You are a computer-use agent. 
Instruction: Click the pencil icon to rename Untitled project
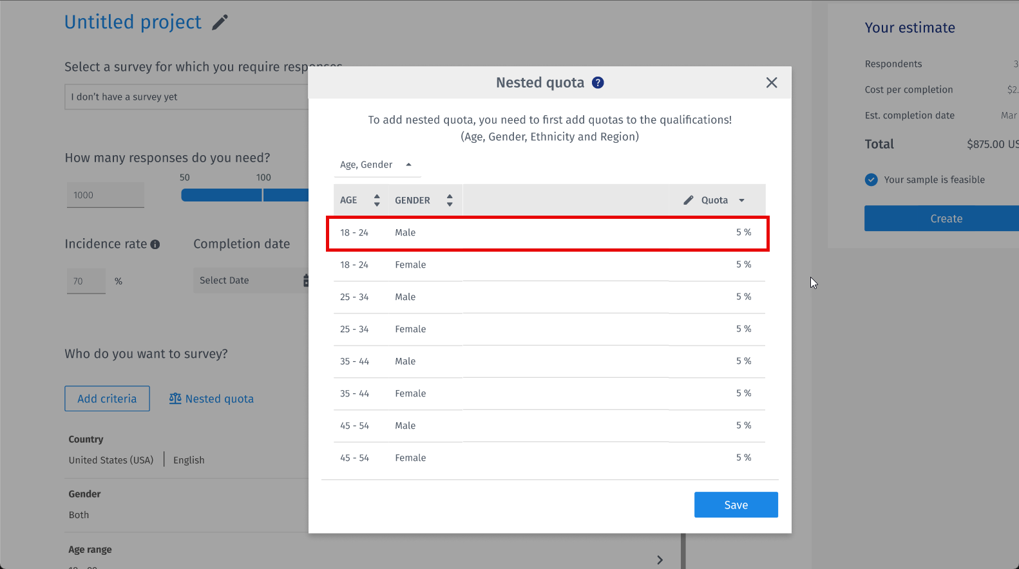click(220, 23)
